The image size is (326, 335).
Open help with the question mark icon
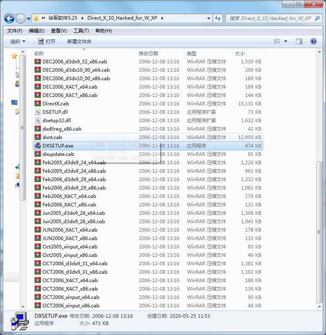pyautogui.click(x=314, y=41)
